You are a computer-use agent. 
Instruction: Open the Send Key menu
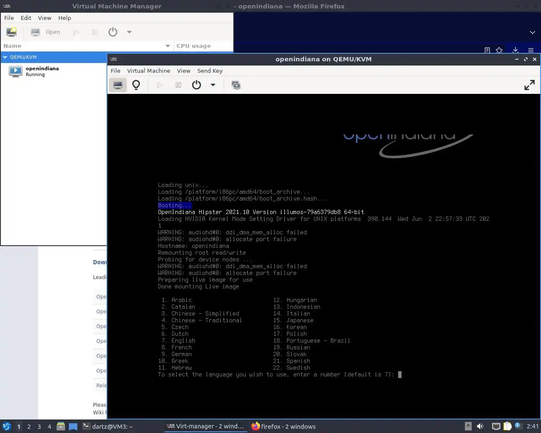pyautogui.click(x=210, y=71)
